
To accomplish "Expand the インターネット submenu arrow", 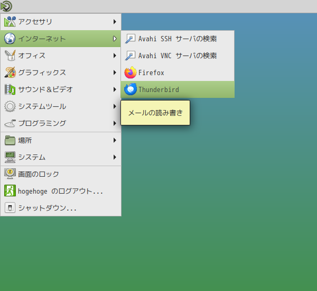I will (115, 39).
